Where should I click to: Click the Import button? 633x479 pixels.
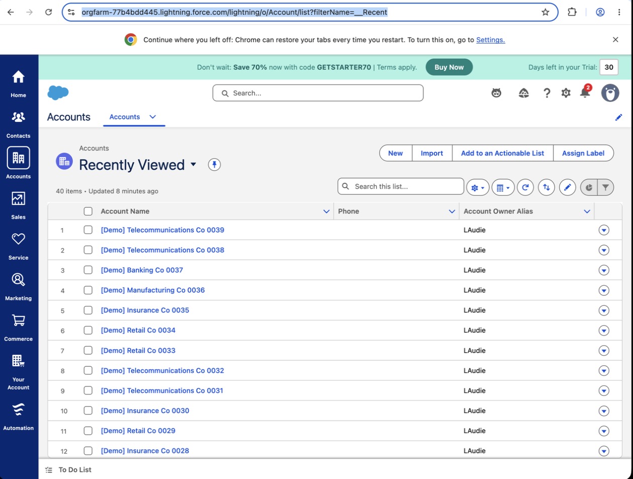pyautogui.click(x=432, y=153)
